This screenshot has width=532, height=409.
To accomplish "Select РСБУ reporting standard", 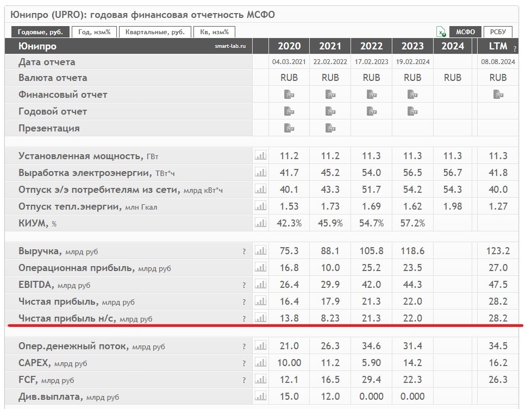I will 498,32.
